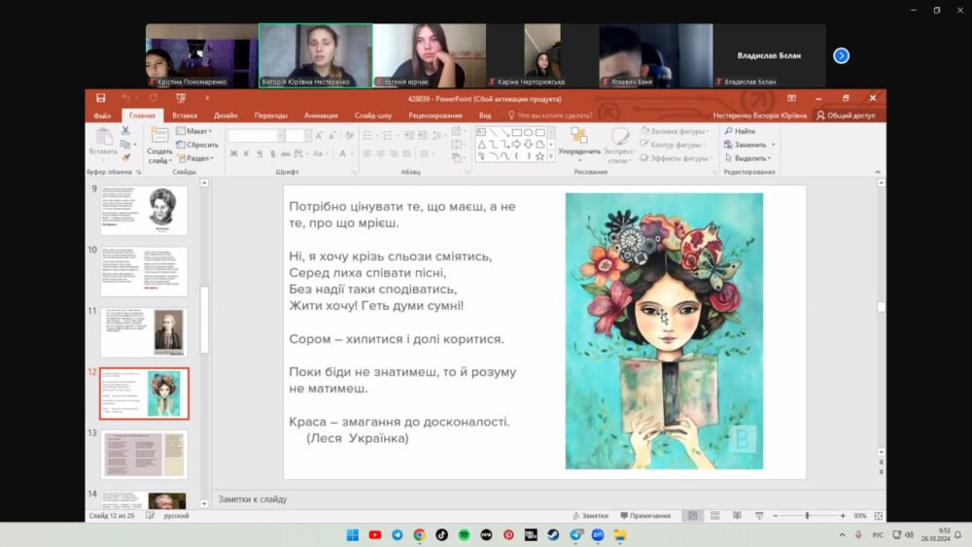Open the Макет layout dropdown

[x=194, y=131]
